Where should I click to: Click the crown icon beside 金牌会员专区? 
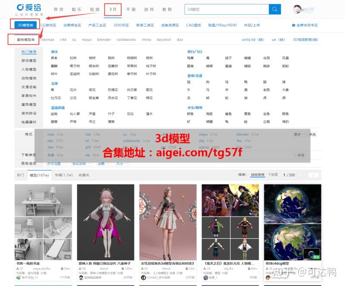[293, 25]
